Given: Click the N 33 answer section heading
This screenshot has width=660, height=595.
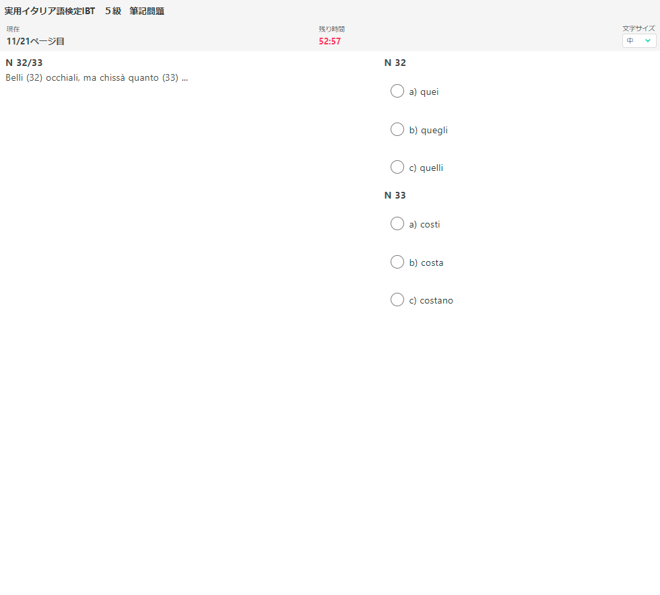Looking at the screenshot, I should pos(395,195).
